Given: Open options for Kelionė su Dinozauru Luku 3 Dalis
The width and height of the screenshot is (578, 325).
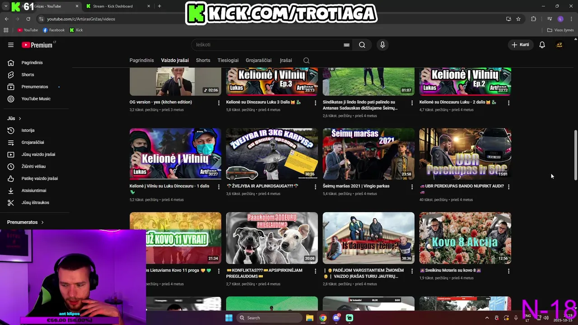Looking at the screenshot, I should [315, 103].
